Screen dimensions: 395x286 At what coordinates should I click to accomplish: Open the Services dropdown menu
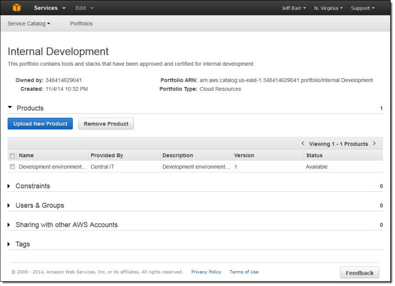pos(49,8)
